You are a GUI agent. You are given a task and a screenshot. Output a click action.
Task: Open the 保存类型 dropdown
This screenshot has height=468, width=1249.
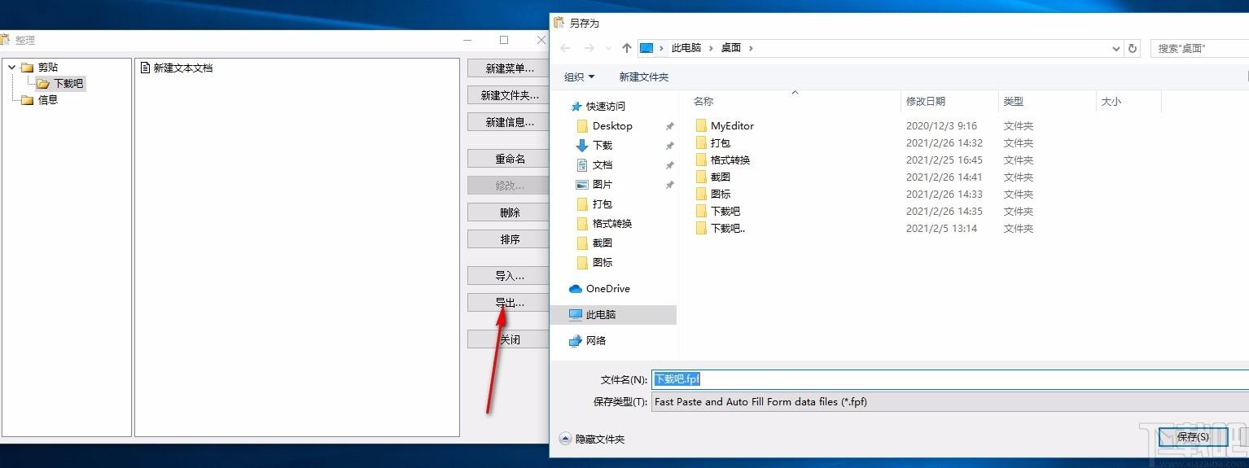point(949,402)
